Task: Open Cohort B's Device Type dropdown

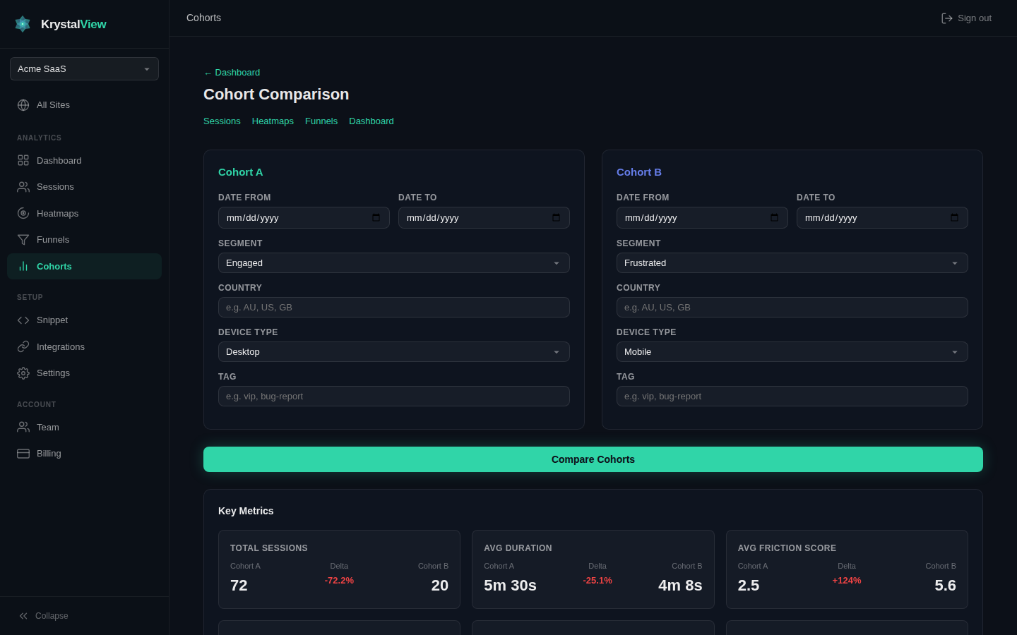Action: point(792,351)
